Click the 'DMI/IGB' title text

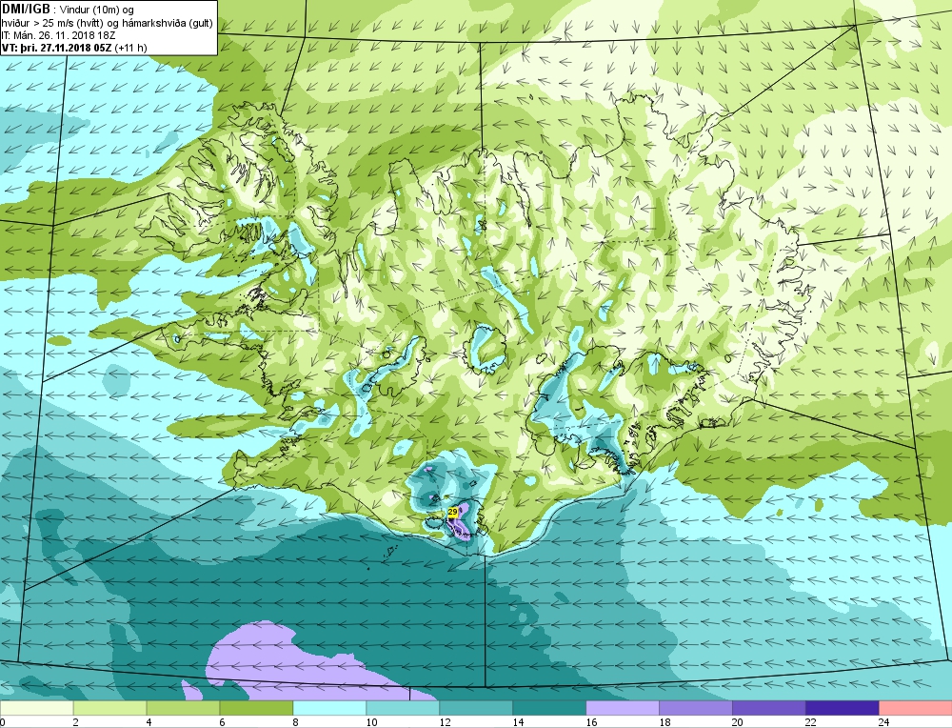(27, 10)
